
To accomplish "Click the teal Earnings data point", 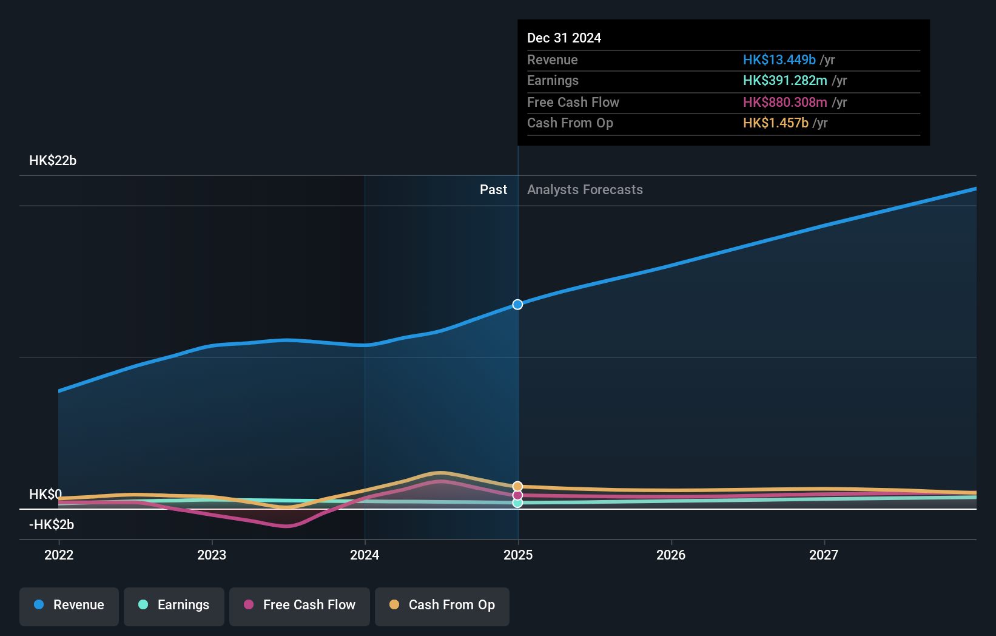I will coord(517,502).
